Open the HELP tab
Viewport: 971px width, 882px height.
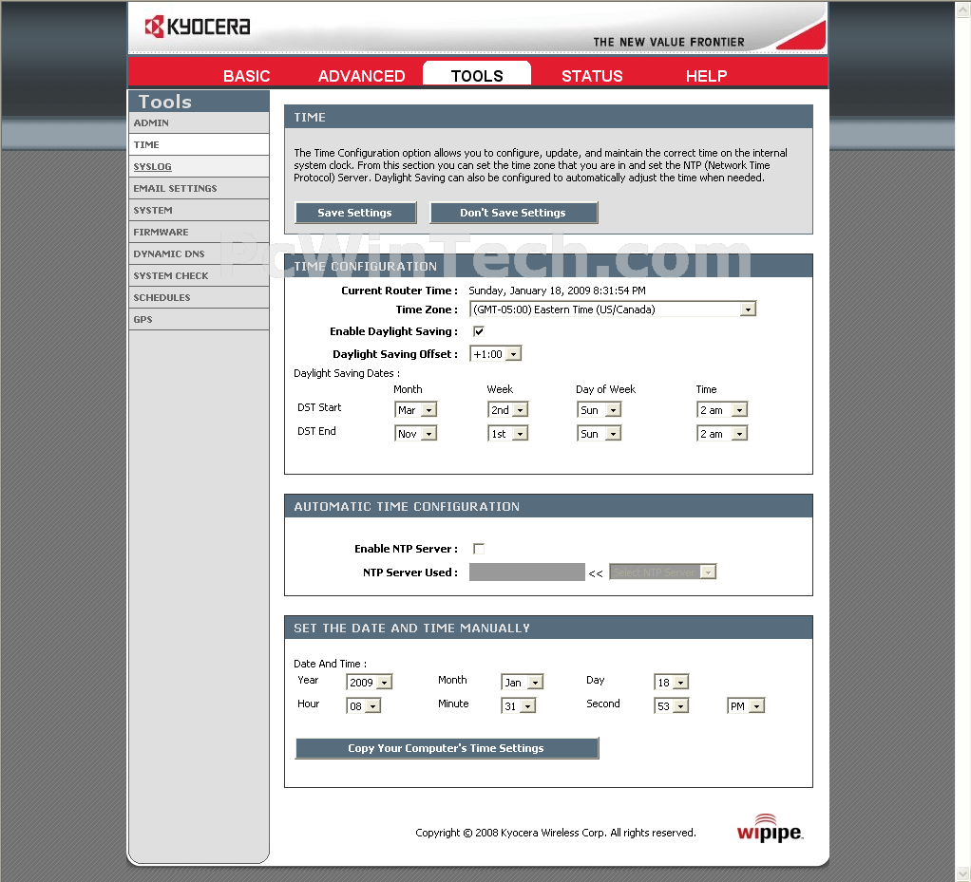click(x=706, y=76)
